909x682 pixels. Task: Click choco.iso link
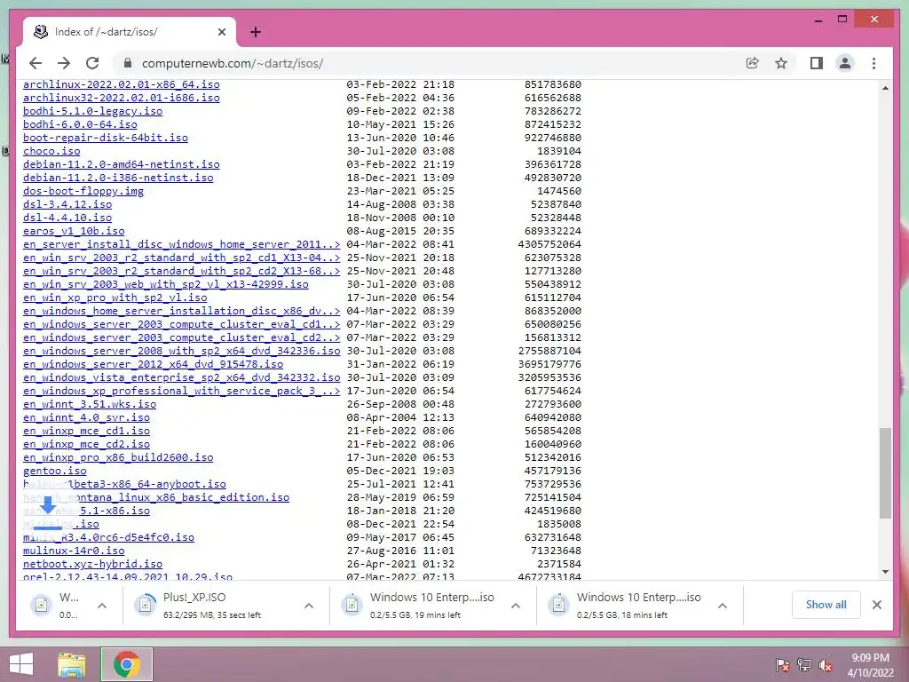(51, 151)
